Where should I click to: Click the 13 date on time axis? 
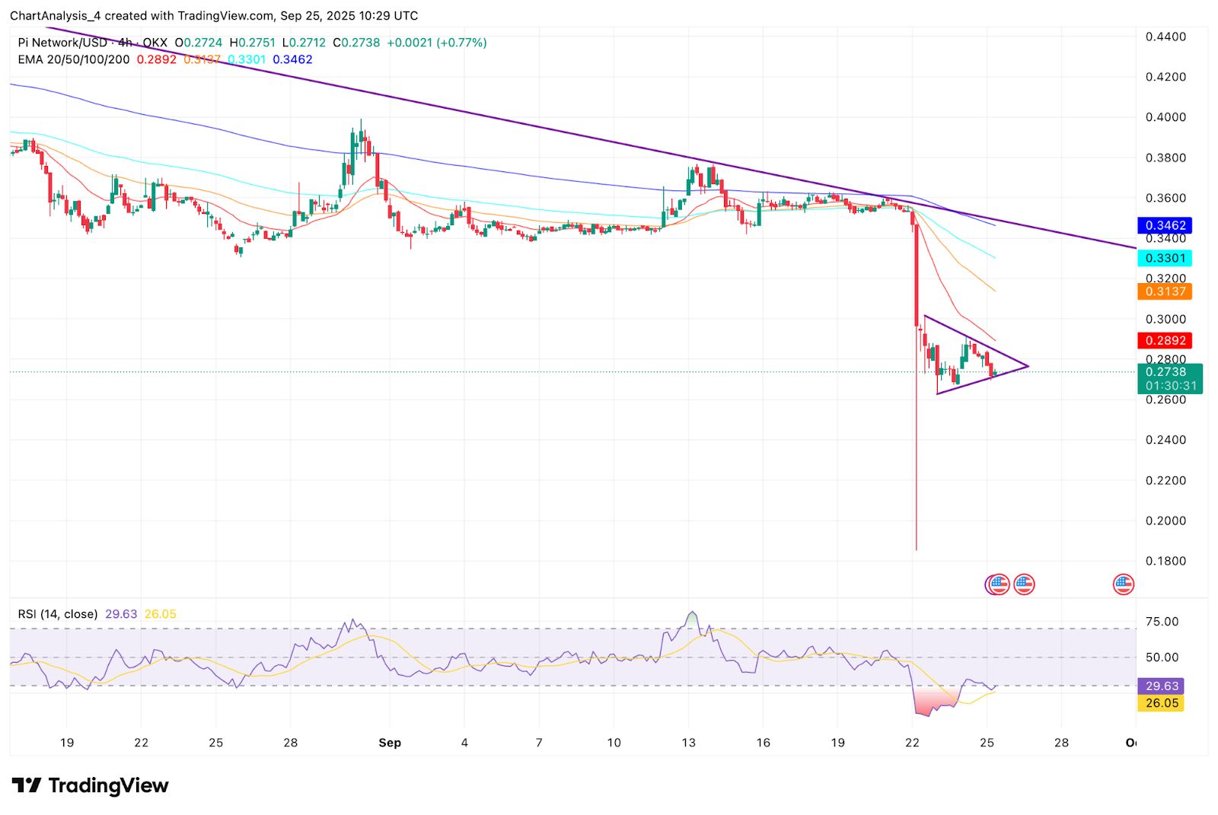click(x=688, y=743)
